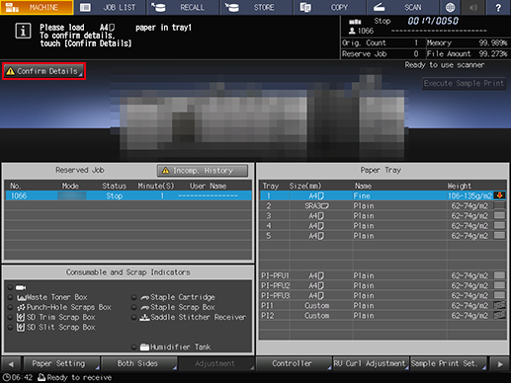Viewport: 511px width, 383px height.
Task: Click Execute Sample Print button
Action: coord(464,83)
